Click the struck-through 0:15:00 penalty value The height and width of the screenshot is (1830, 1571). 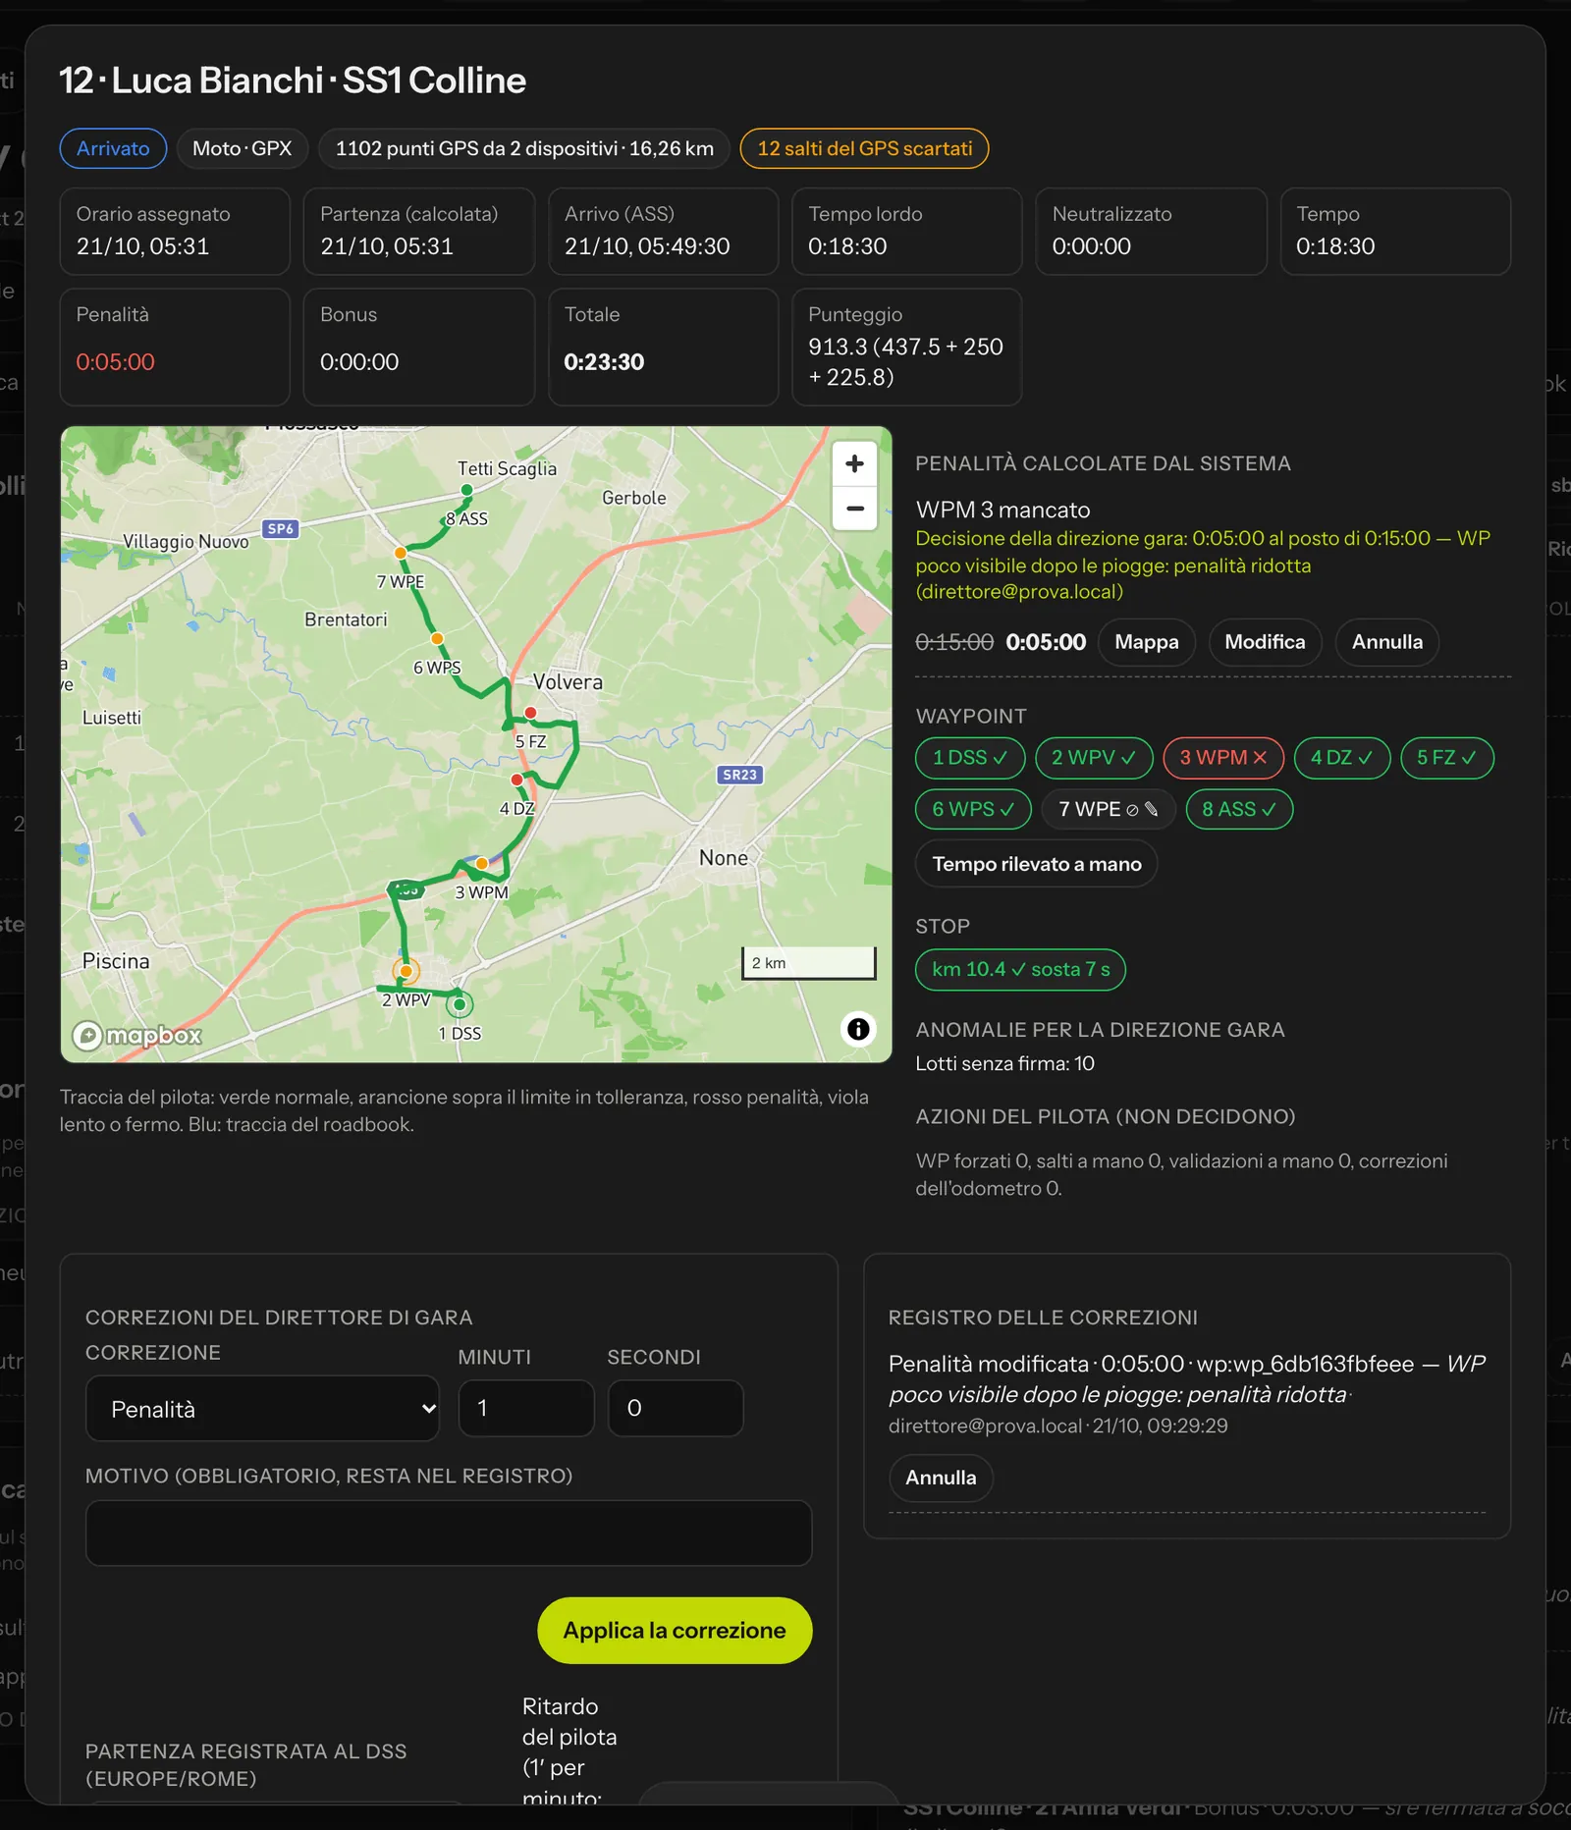click(x=954, y=642)
